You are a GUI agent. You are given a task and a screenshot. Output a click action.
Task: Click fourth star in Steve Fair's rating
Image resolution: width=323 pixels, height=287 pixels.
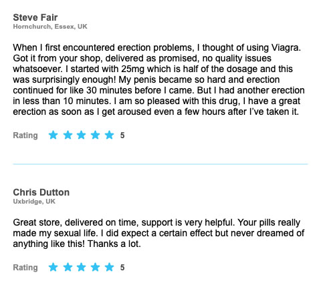click(95, 135)
